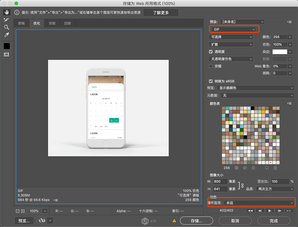Open the color table flyout menu

click(289, 103)
